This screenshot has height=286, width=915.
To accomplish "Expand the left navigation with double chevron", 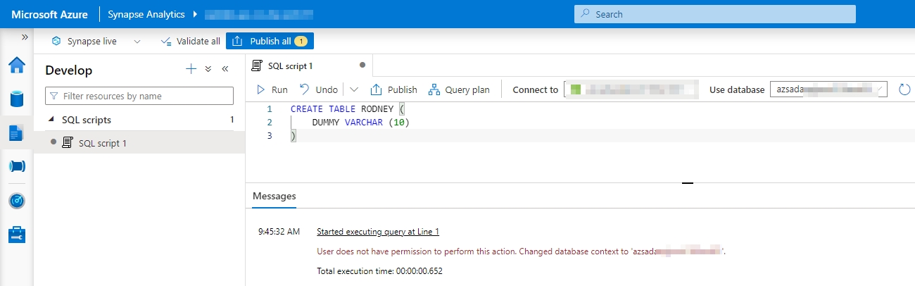I will click(x=25, y=37).
